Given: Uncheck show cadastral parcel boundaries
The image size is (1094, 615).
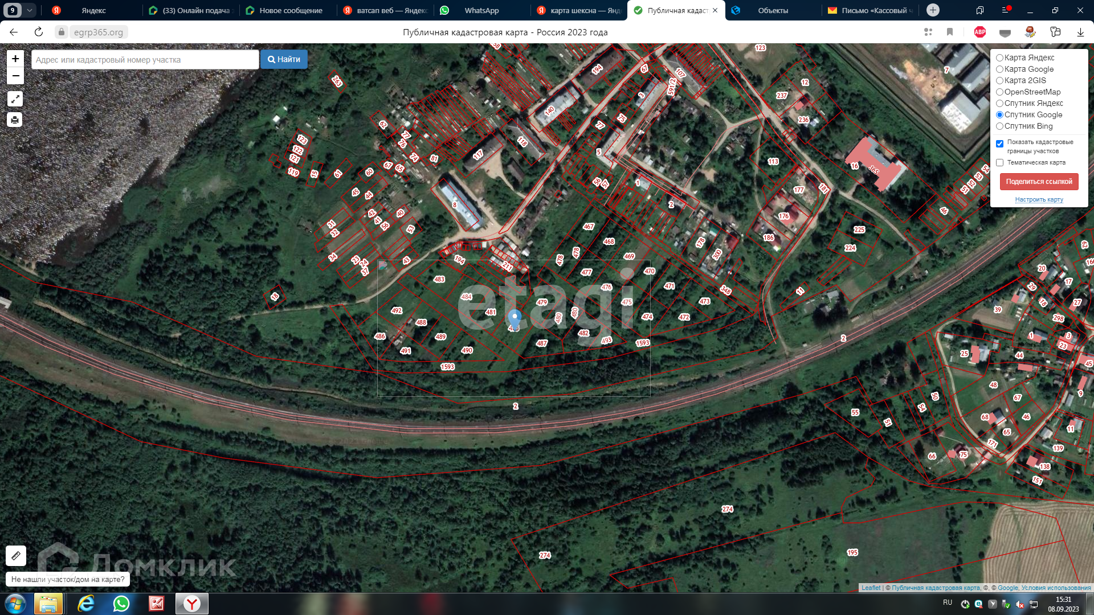Looking at the screenshot, I should point(999,143).
